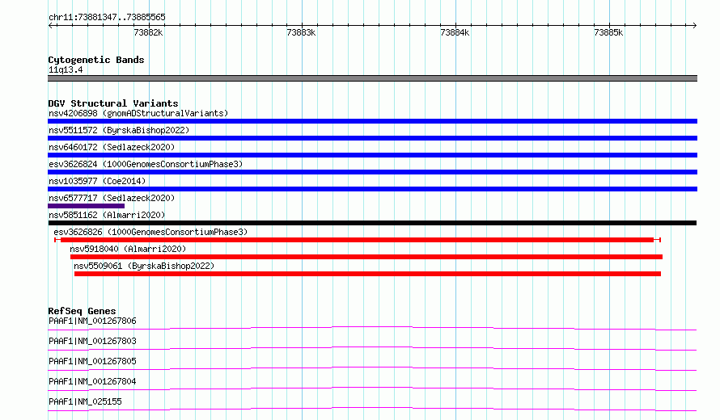This screenshot has height=420, width=720.
Task: Click the 73882k ruler tick label
Action: point(148,32)
